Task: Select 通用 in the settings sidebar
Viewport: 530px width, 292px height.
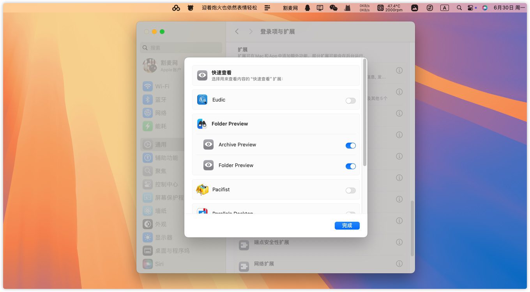Action: pyautogui.click(x=161, y=144)
